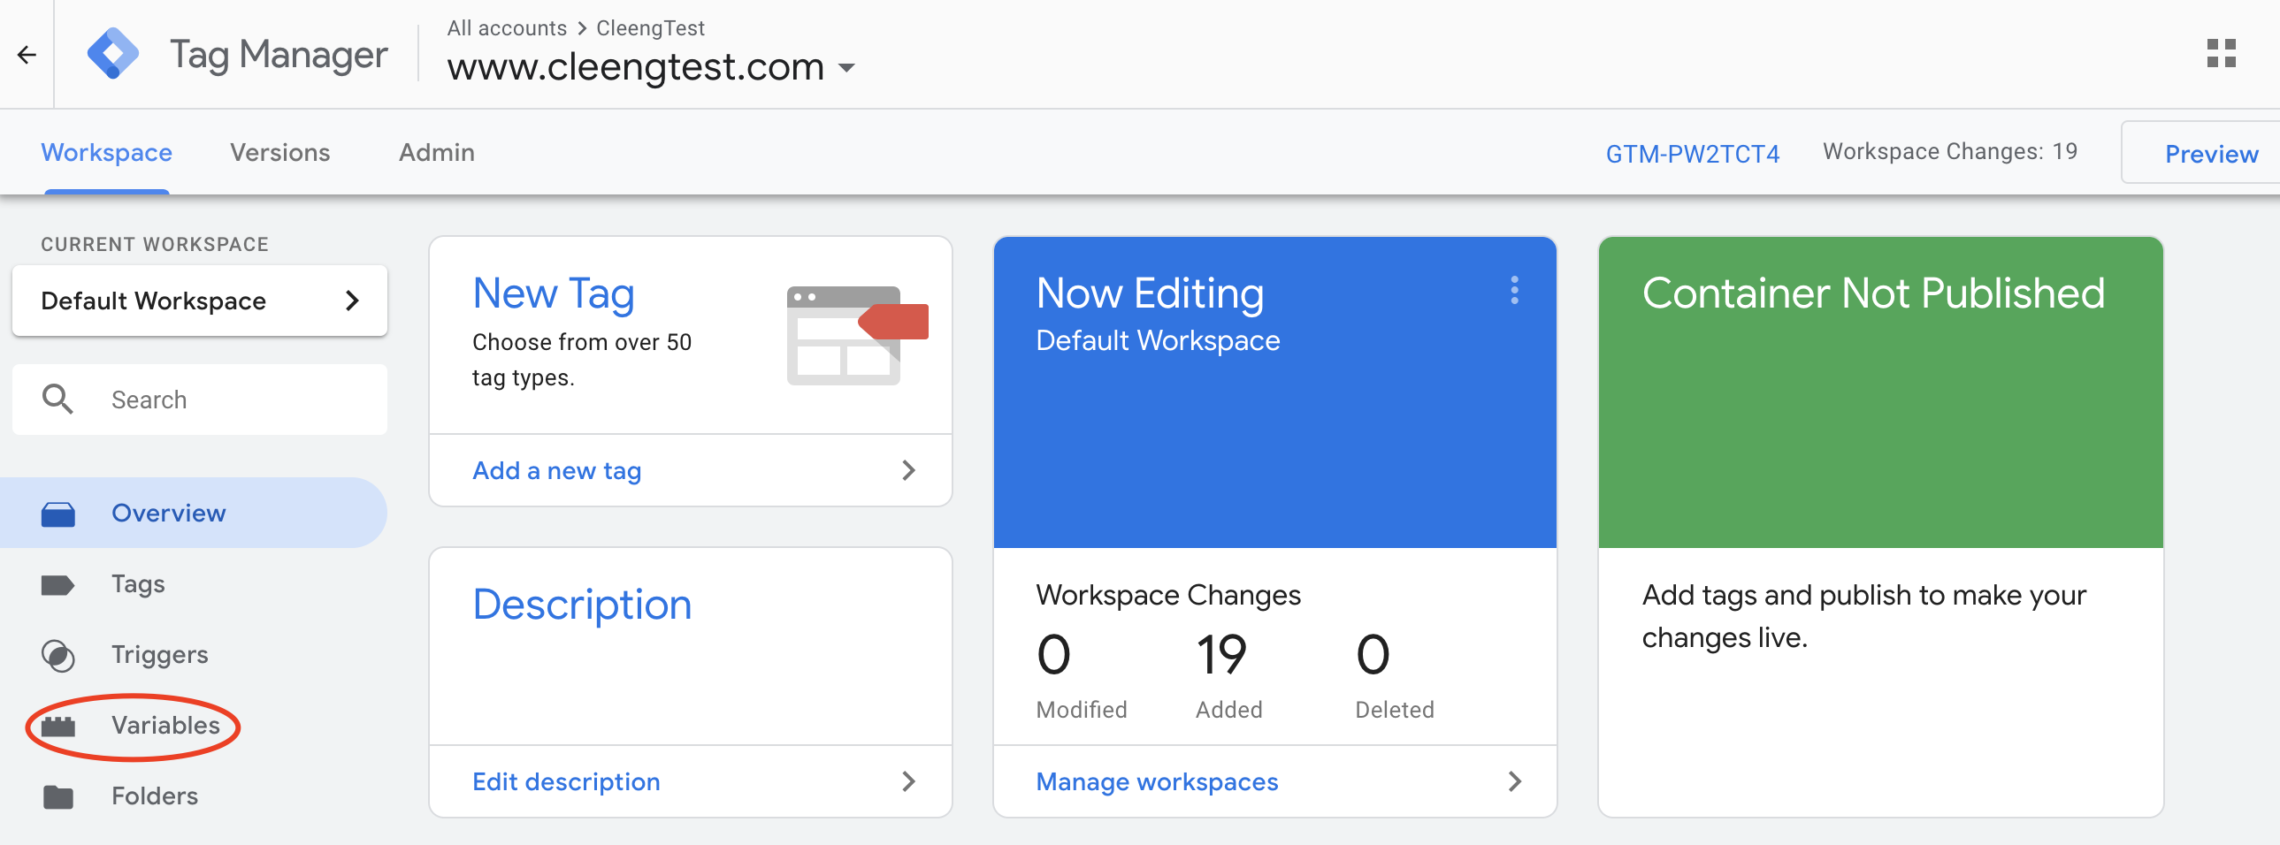Click the back arrow icon

point(27,55)
